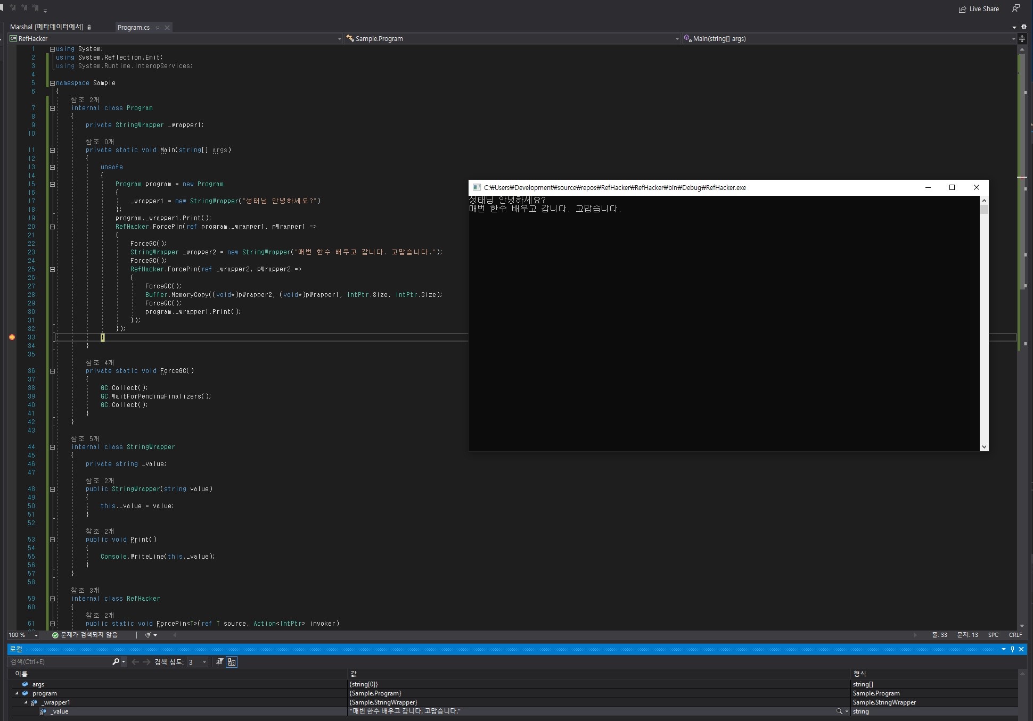Open the feedback person icon
Screen dimensions: 1033x721
point(1016,8)
